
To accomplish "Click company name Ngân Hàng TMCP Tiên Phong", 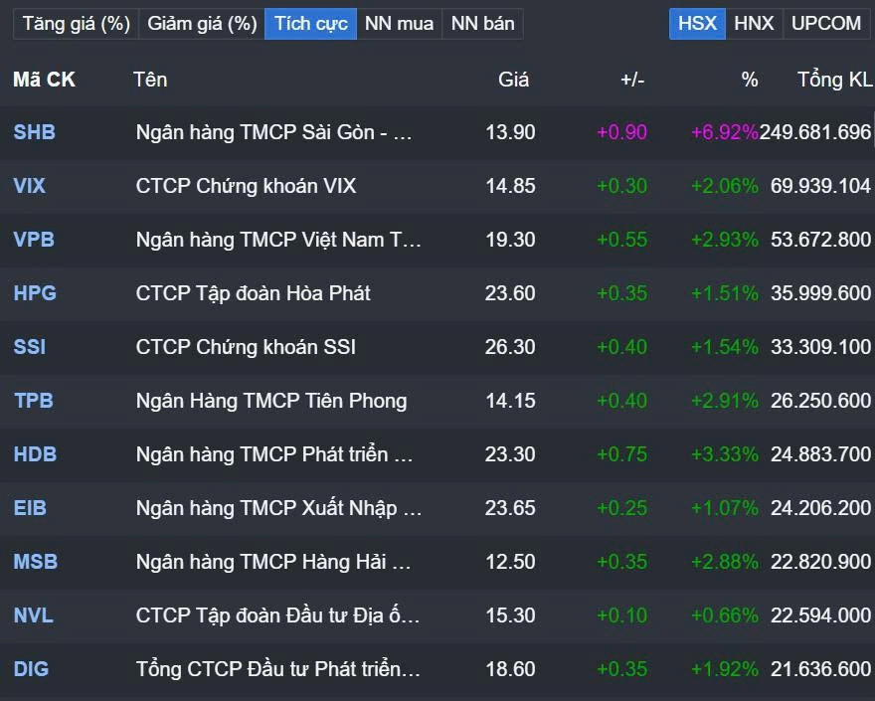I will (x=271, y=401).
